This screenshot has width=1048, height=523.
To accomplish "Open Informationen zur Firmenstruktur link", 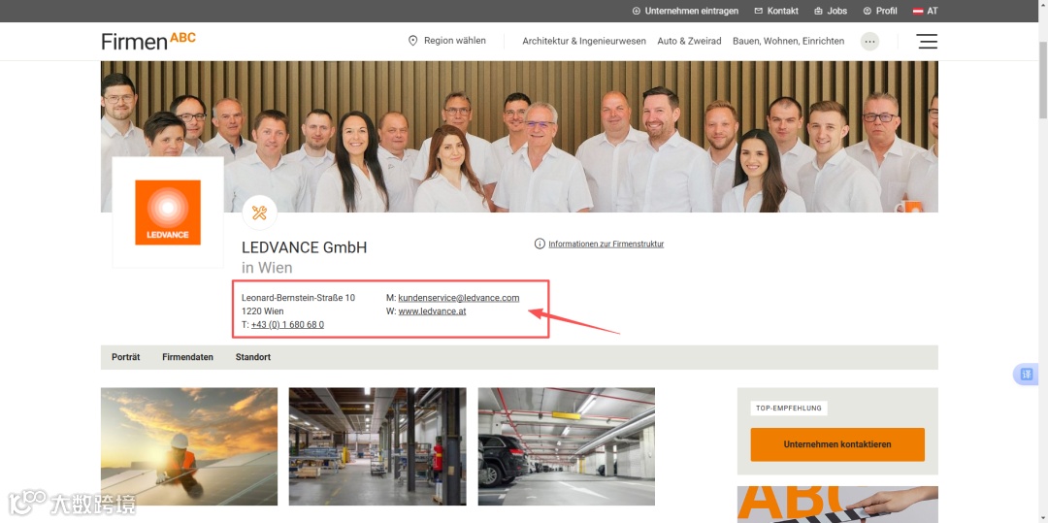I will pos(606,244).
